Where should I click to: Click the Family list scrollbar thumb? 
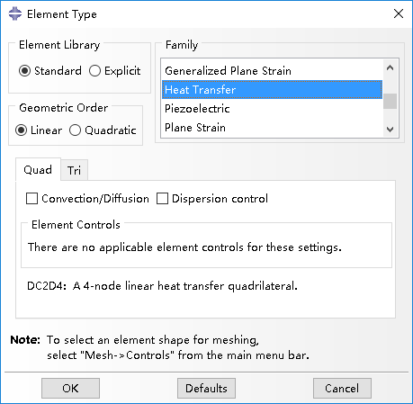[x=390, y=101]
